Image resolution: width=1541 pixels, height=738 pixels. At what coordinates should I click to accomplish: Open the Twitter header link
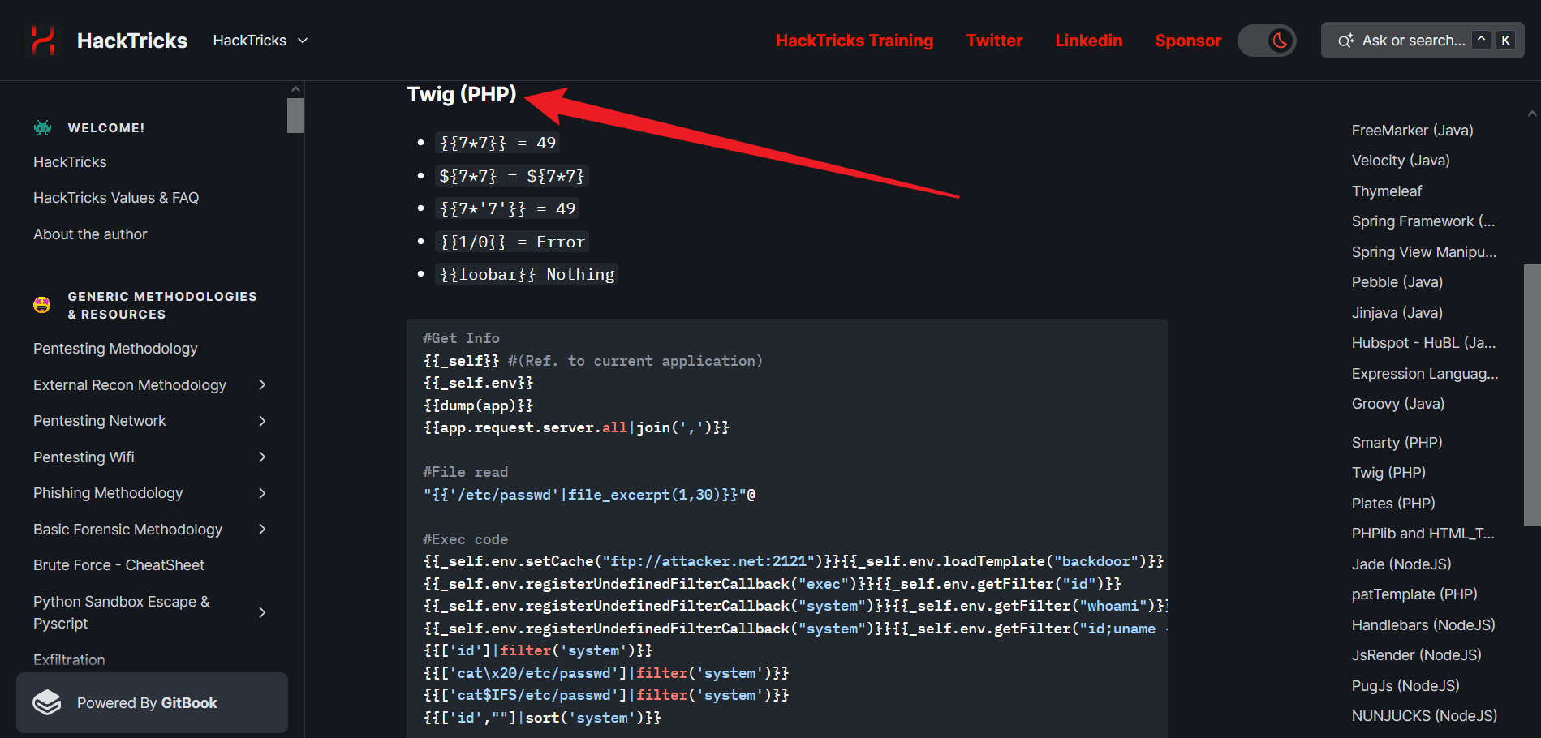click(994, 41)
